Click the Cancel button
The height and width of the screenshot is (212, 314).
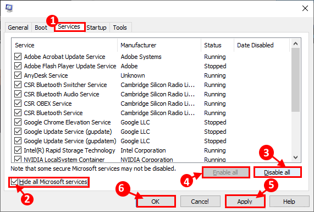tap(200, 202)
